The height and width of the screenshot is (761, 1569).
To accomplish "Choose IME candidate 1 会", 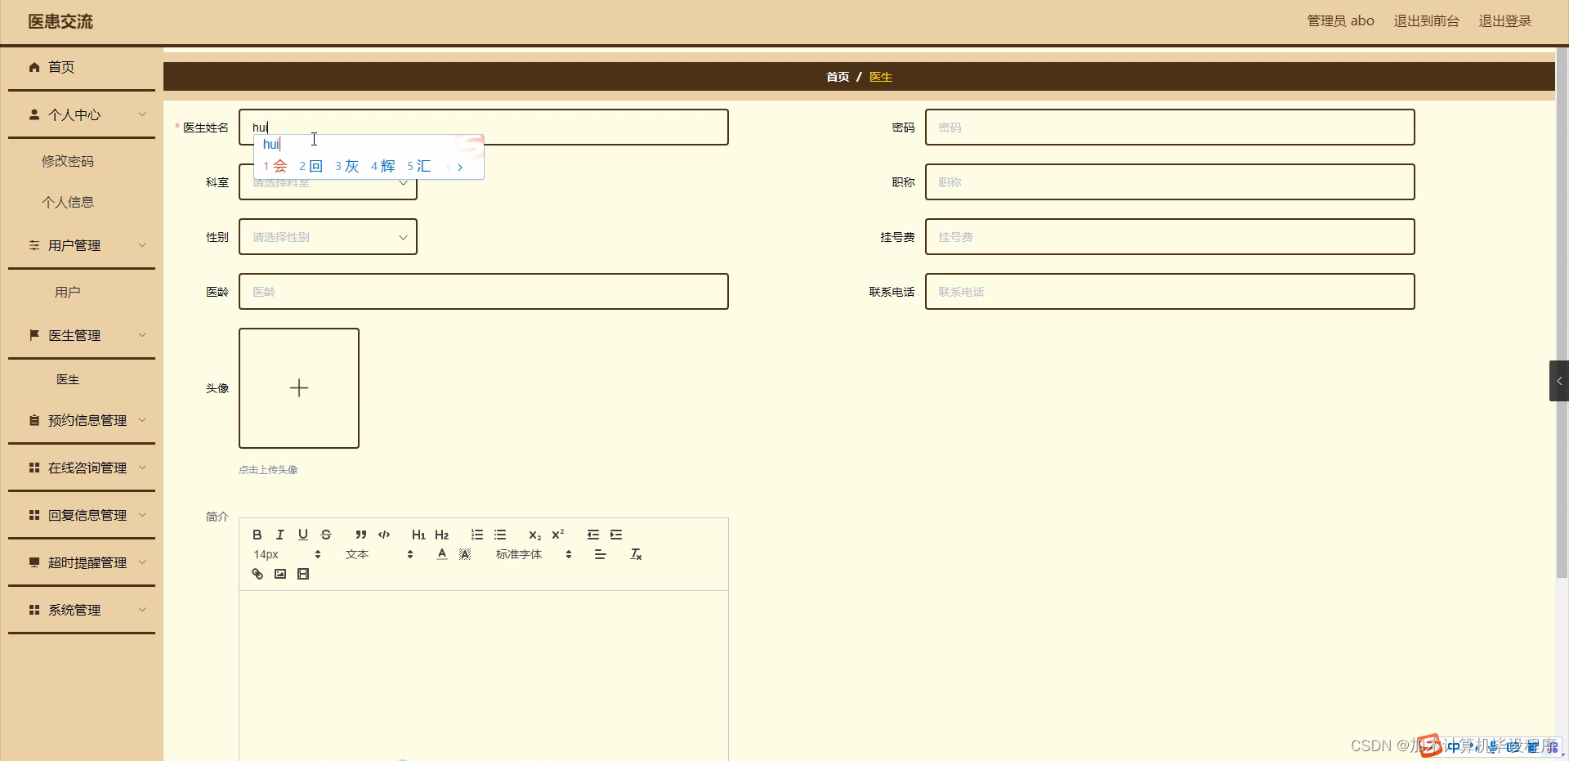I will [275, 166].
